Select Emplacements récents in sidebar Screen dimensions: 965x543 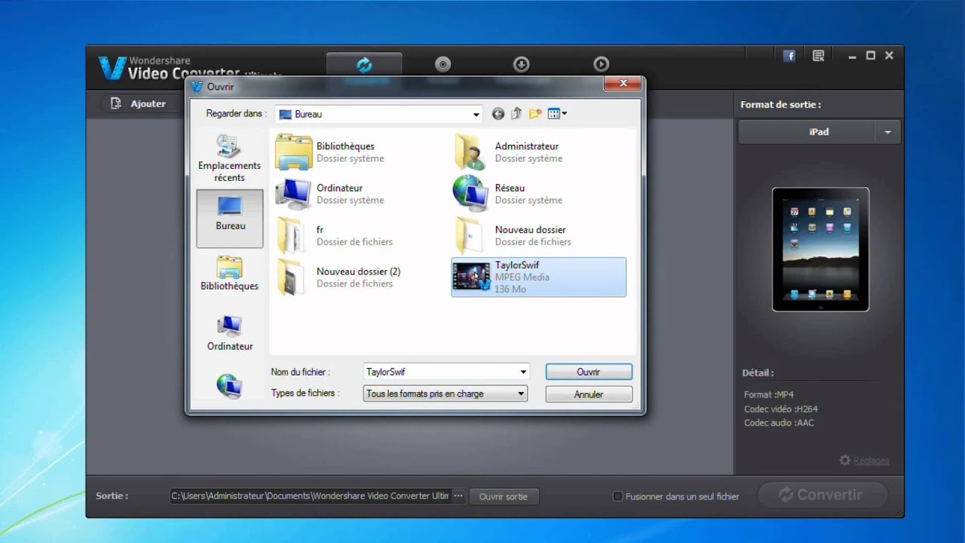(229, 158)
